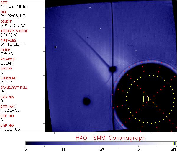
Task: Click the DATA MAX value 1.83E-08
Action: (x=9, y=110)
